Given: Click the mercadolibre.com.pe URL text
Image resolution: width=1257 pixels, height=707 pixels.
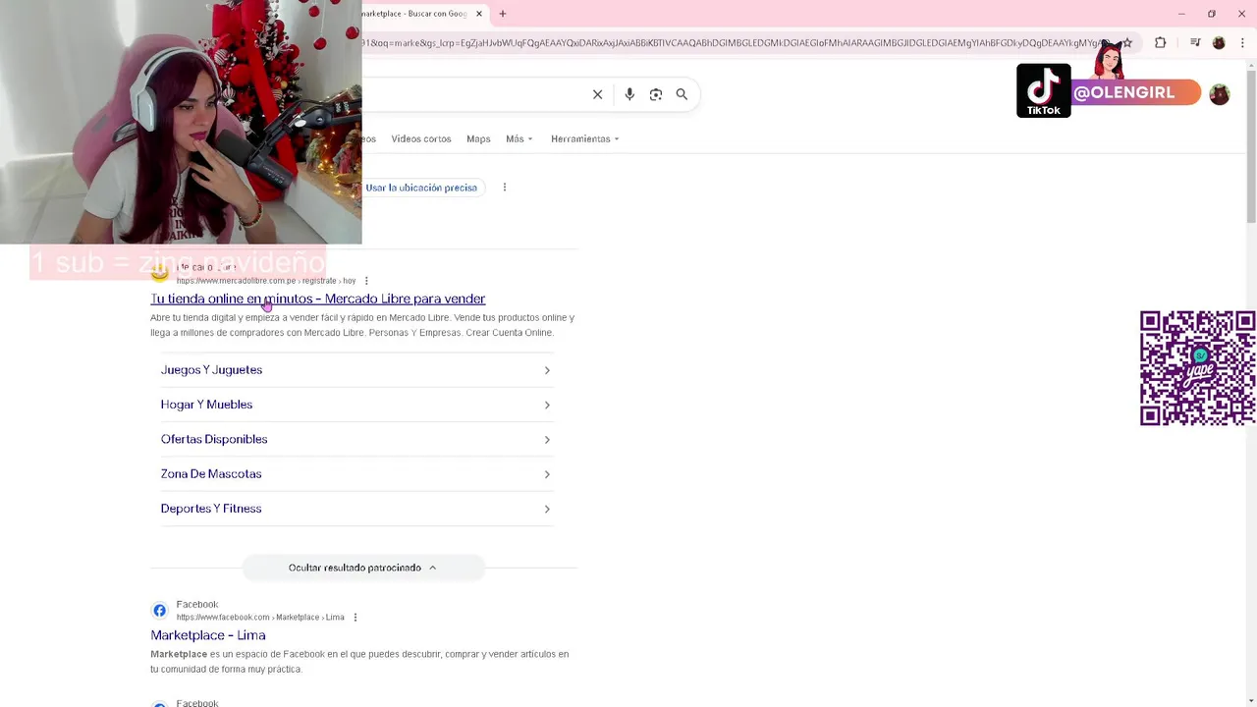Looking at the screenshot, I should pos(266,281).
